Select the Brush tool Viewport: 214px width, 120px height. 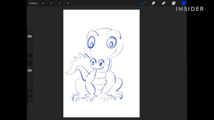point(143,3)
